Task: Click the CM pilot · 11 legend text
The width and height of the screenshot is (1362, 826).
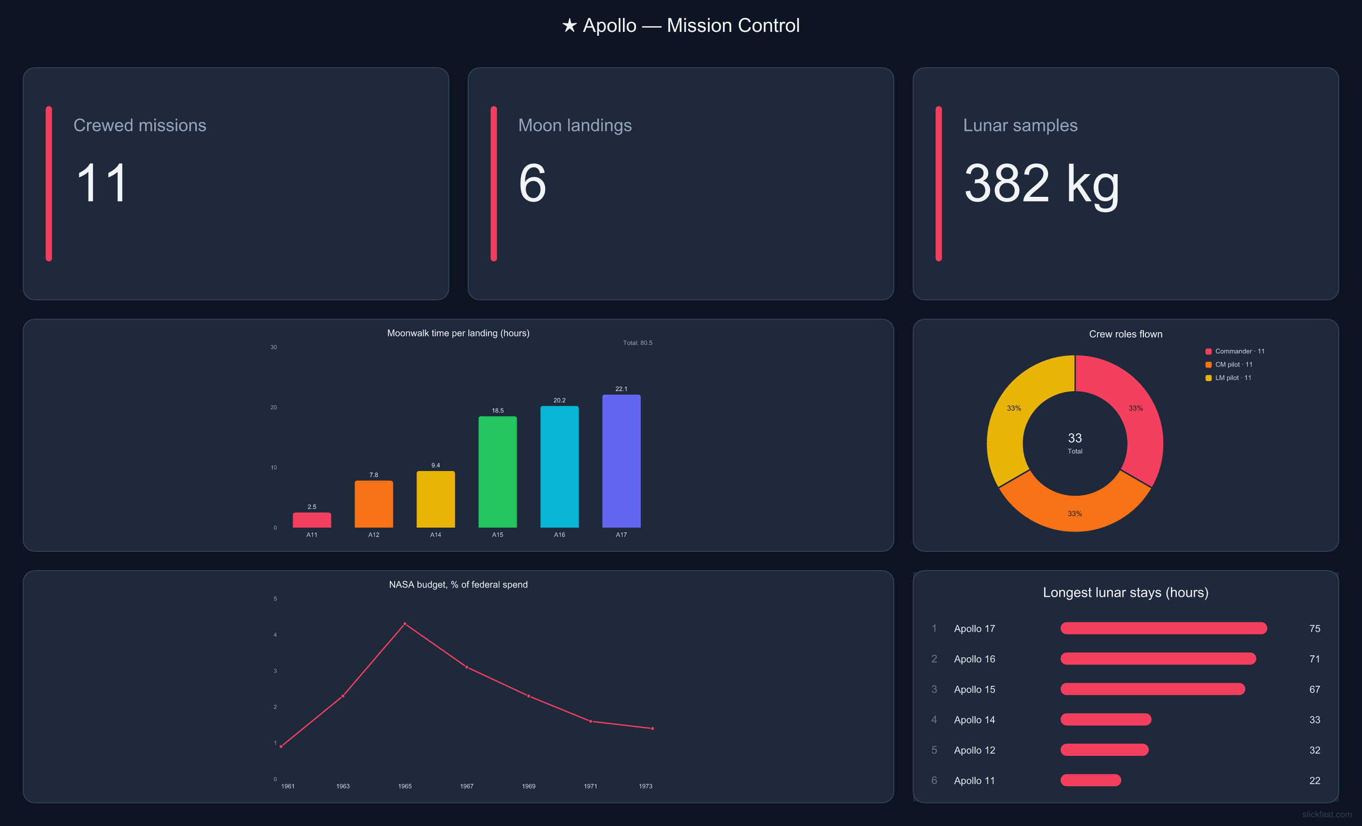Action: (1234, 364)
